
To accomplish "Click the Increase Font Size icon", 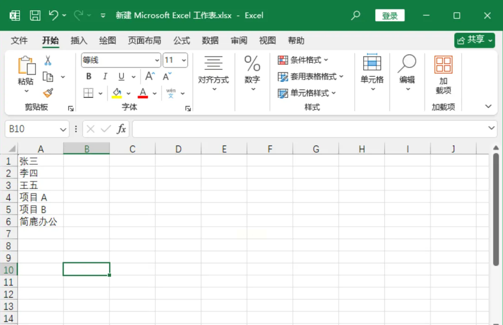I will click(150, 77).
